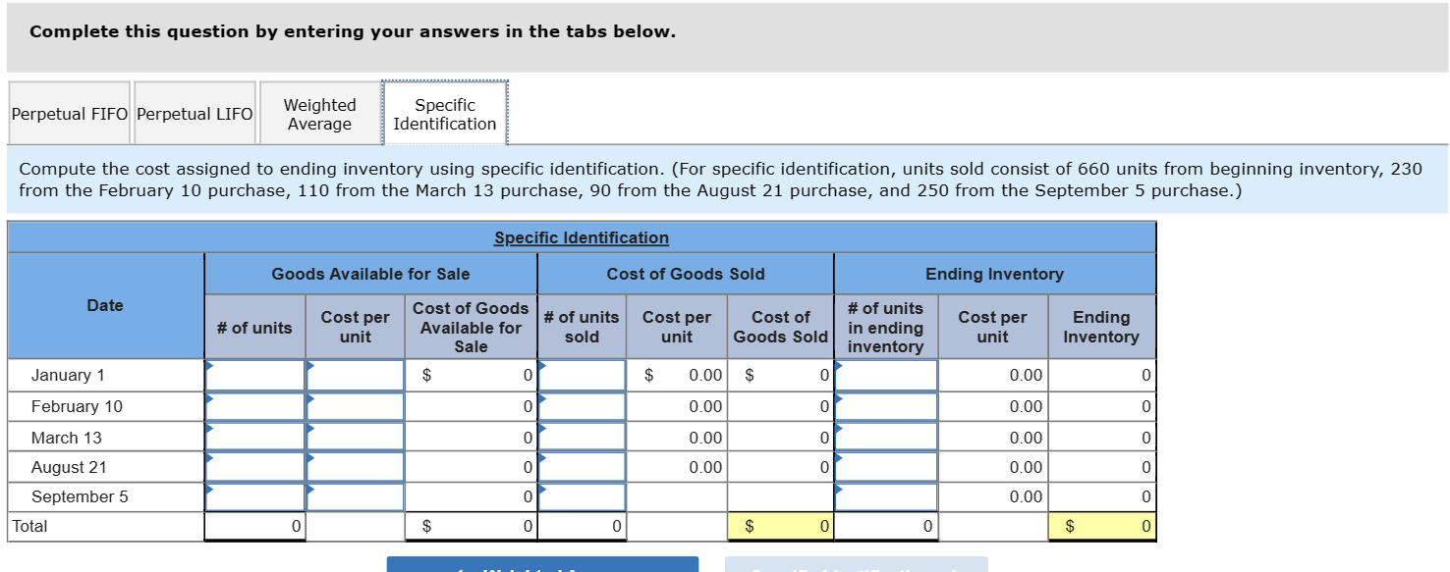Click September 5 cost per unit field
Viewport: 1450px width, 572px height.
tap(355, 496)
